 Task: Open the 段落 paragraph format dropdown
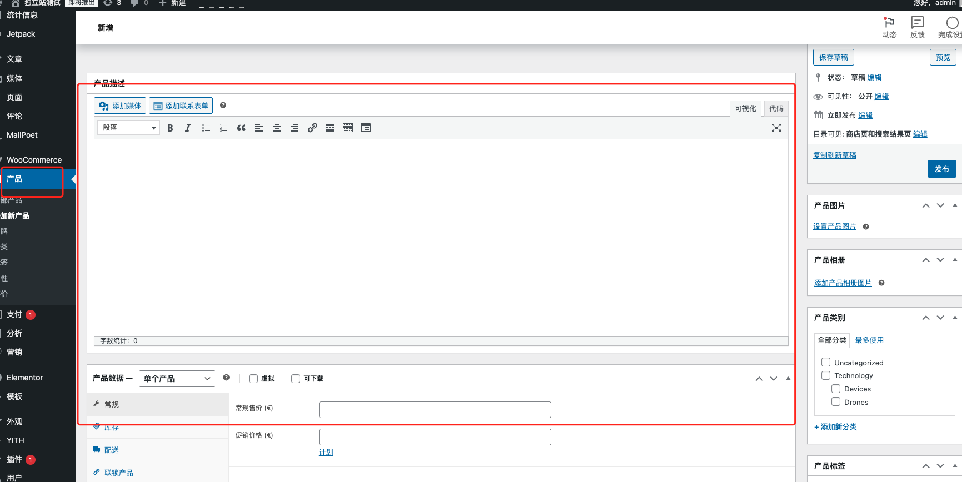point(128,128)
